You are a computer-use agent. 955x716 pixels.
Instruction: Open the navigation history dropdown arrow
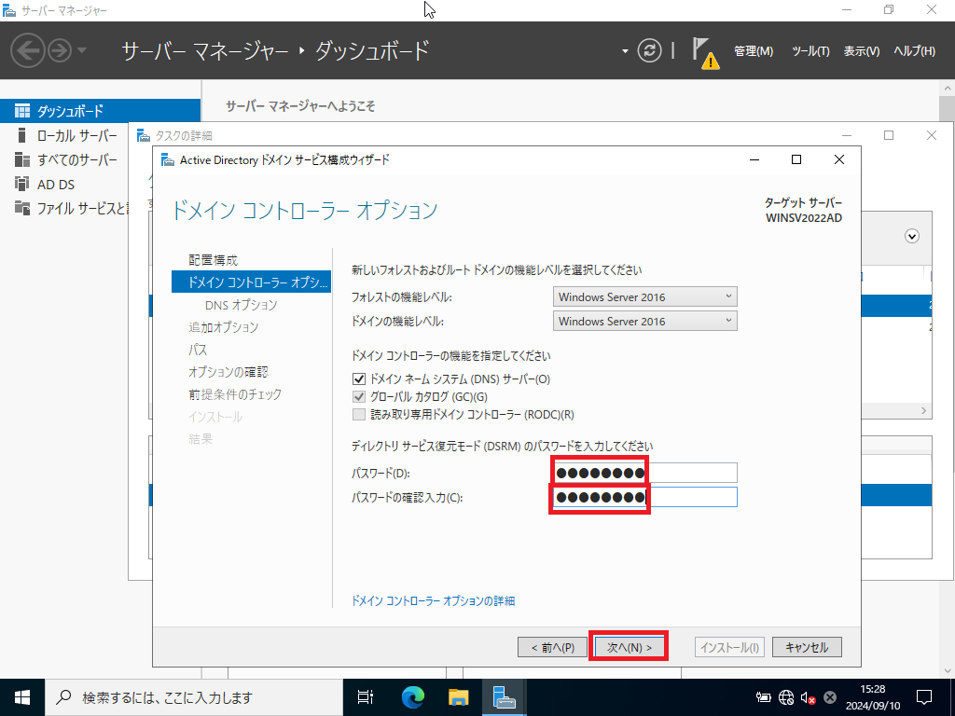(x=82, y=50)
